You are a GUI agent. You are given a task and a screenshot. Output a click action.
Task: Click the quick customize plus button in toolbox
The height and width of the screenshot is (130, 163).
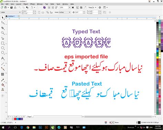2,96
